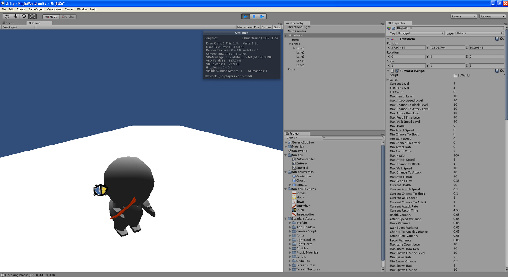Select the across texture asset
Image resolution: width=508 pixels, height=277 pixels.
tap(299, 193)
